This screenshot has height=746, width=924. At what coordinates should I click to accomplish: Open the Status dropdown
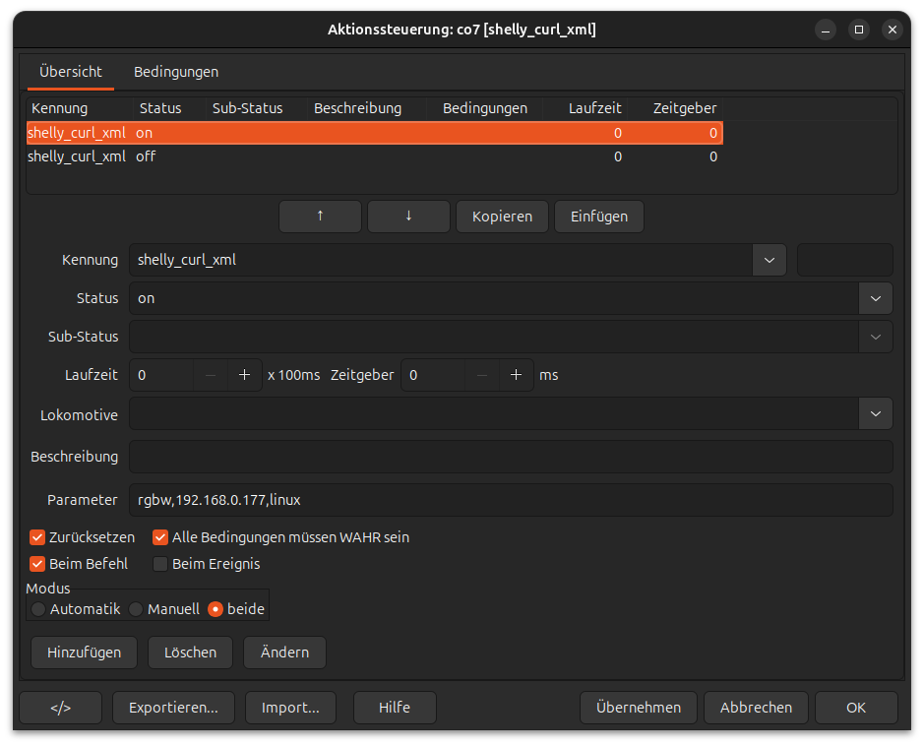click(x=875, y=298)
